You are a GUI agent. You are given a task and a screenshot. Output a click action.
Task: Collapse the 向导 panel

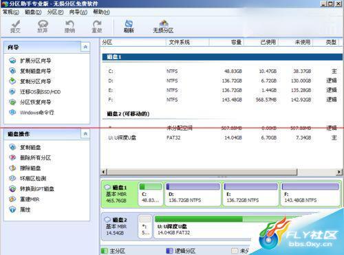85,47
